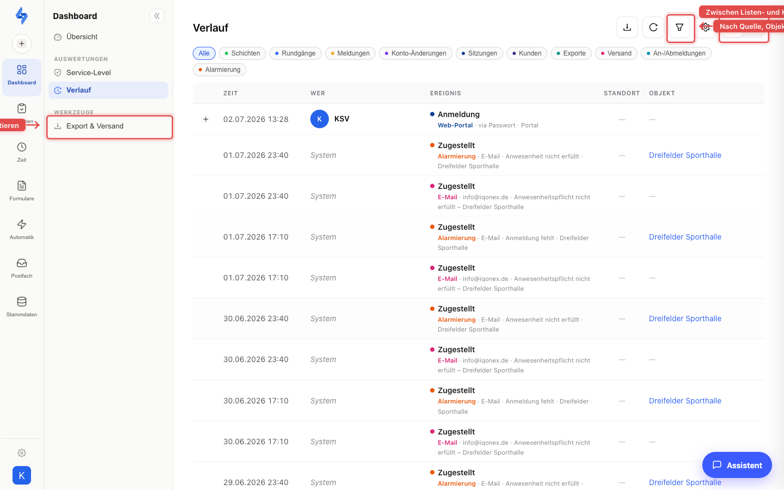Click the 29.06.2026 23:40 timestamp
784x490 pixels.
tap(256, 482)
